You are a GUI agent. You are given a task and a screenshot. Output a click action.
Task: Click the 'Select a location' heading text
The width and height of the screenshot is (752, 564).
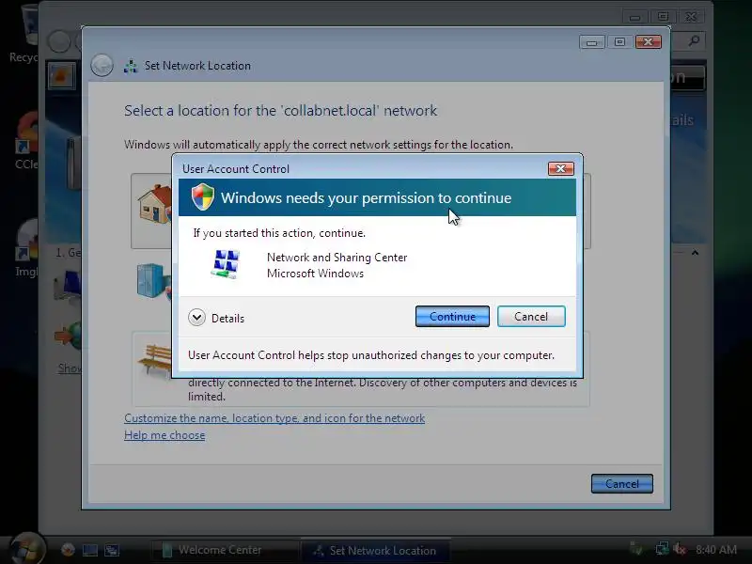(280, 111)
